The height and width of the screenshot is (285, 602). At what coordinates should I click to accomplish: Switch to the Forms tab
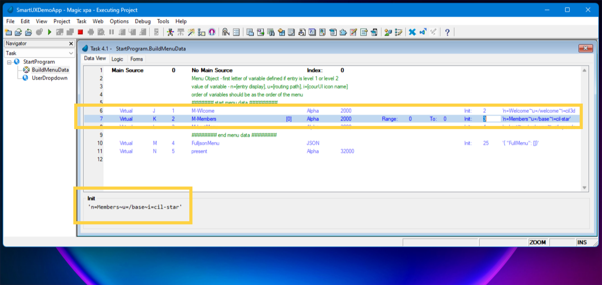pos(136,59)
